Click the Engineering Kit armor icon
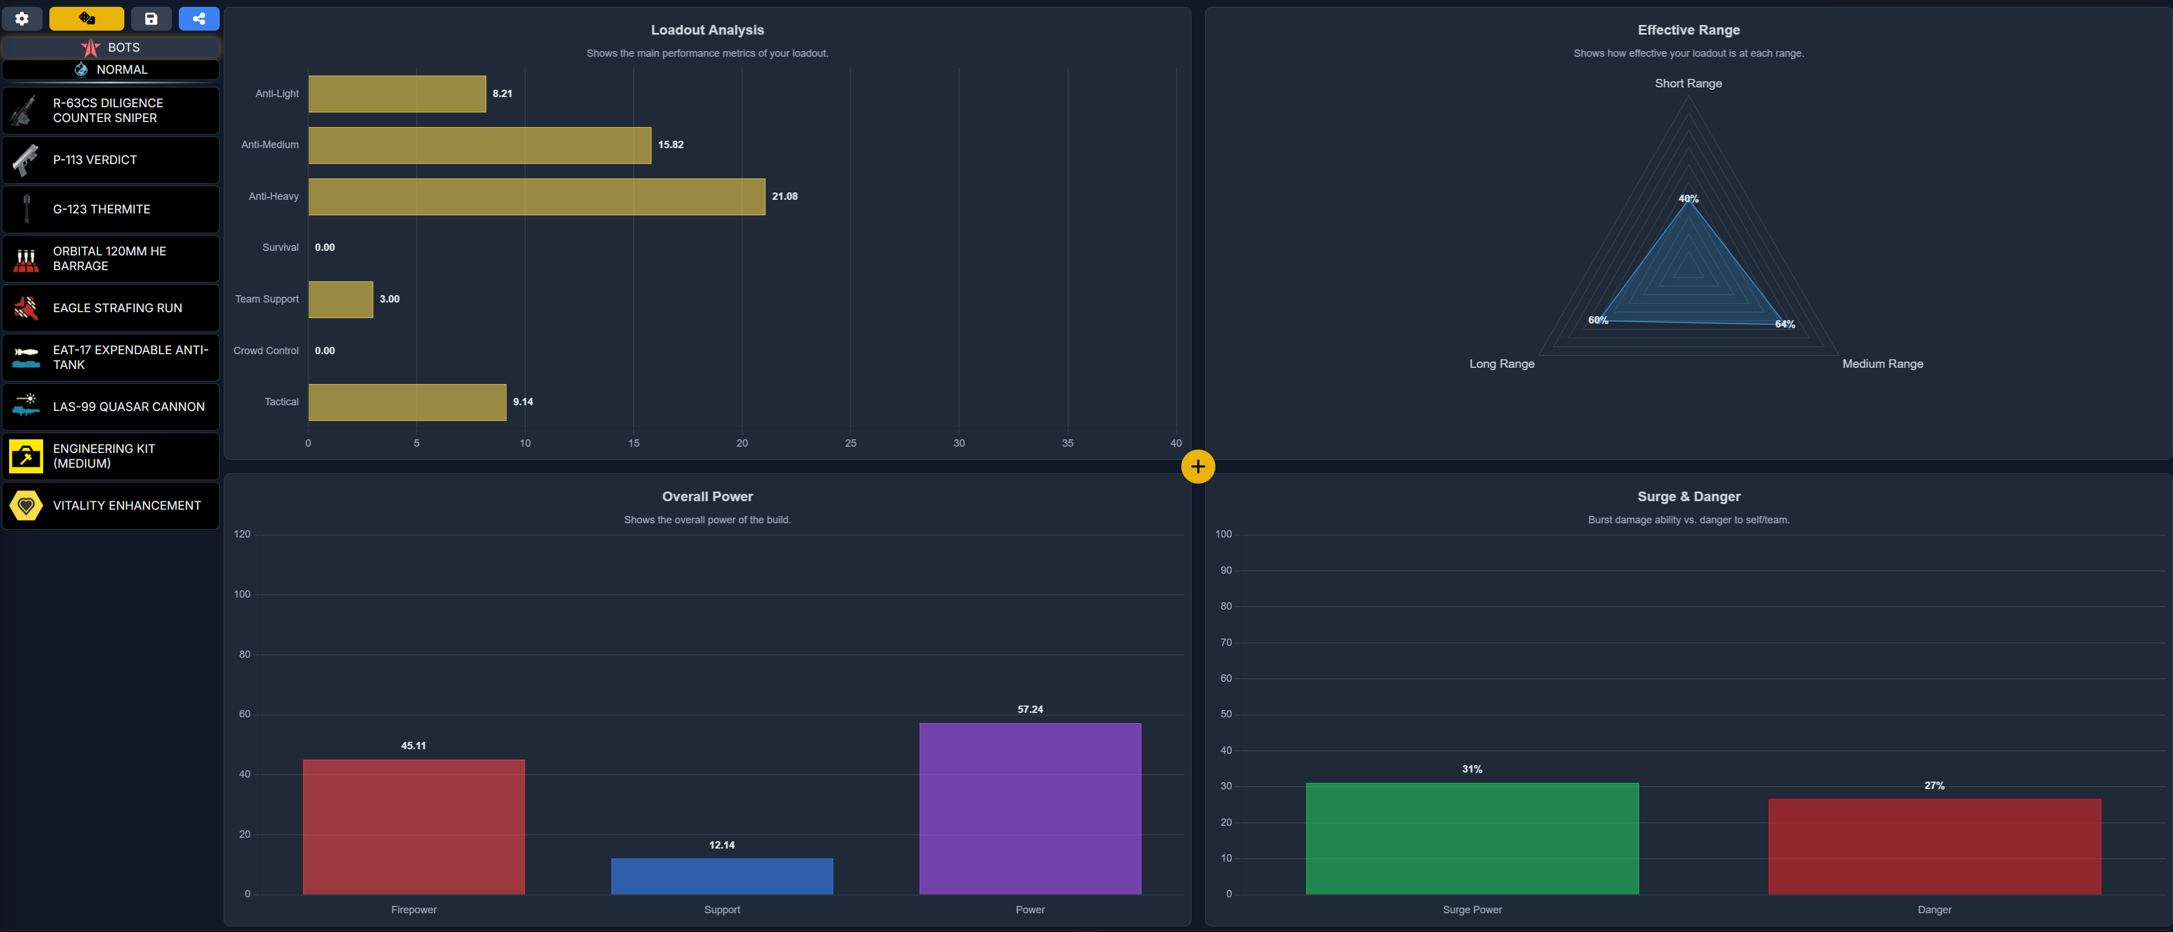 (x=26, y=456)
